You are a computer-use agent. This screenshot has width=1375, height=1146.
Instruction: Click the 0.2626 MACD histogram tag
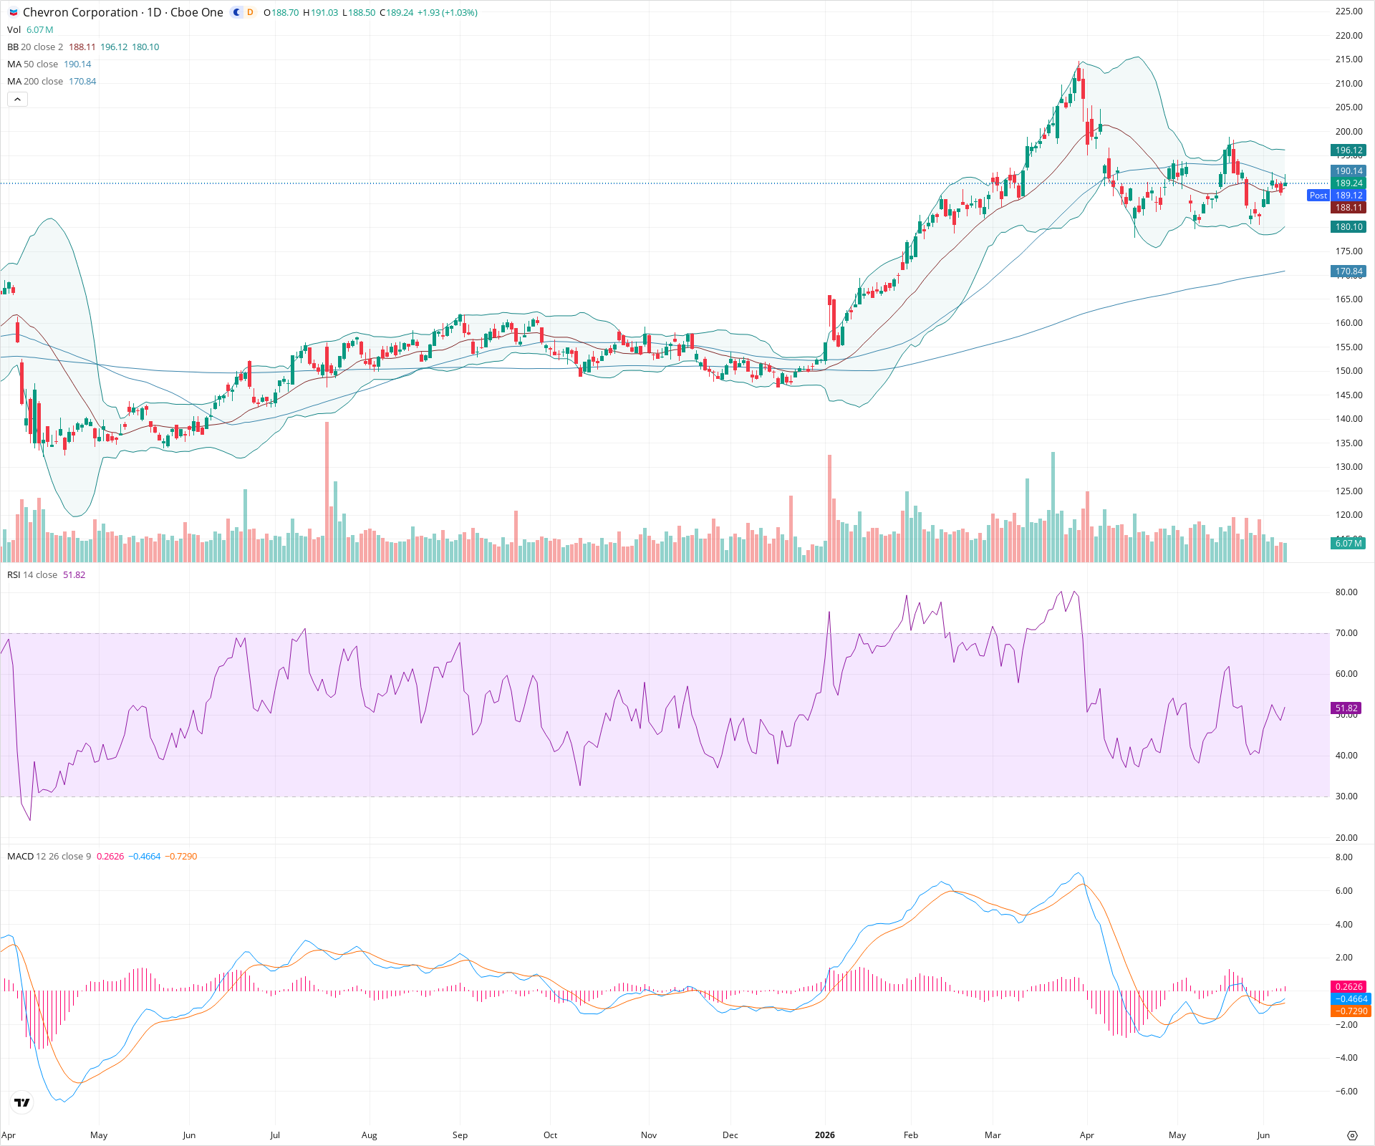[1349, 986]
